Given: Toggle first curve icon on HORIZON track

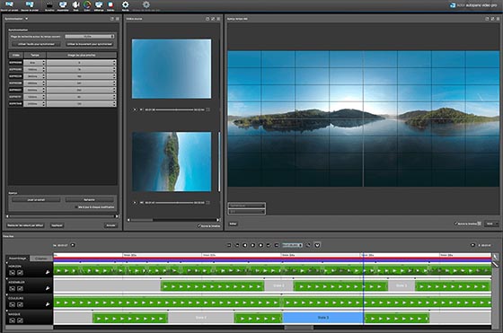Looking at the screenshot, I should click(x=13, y=273).
